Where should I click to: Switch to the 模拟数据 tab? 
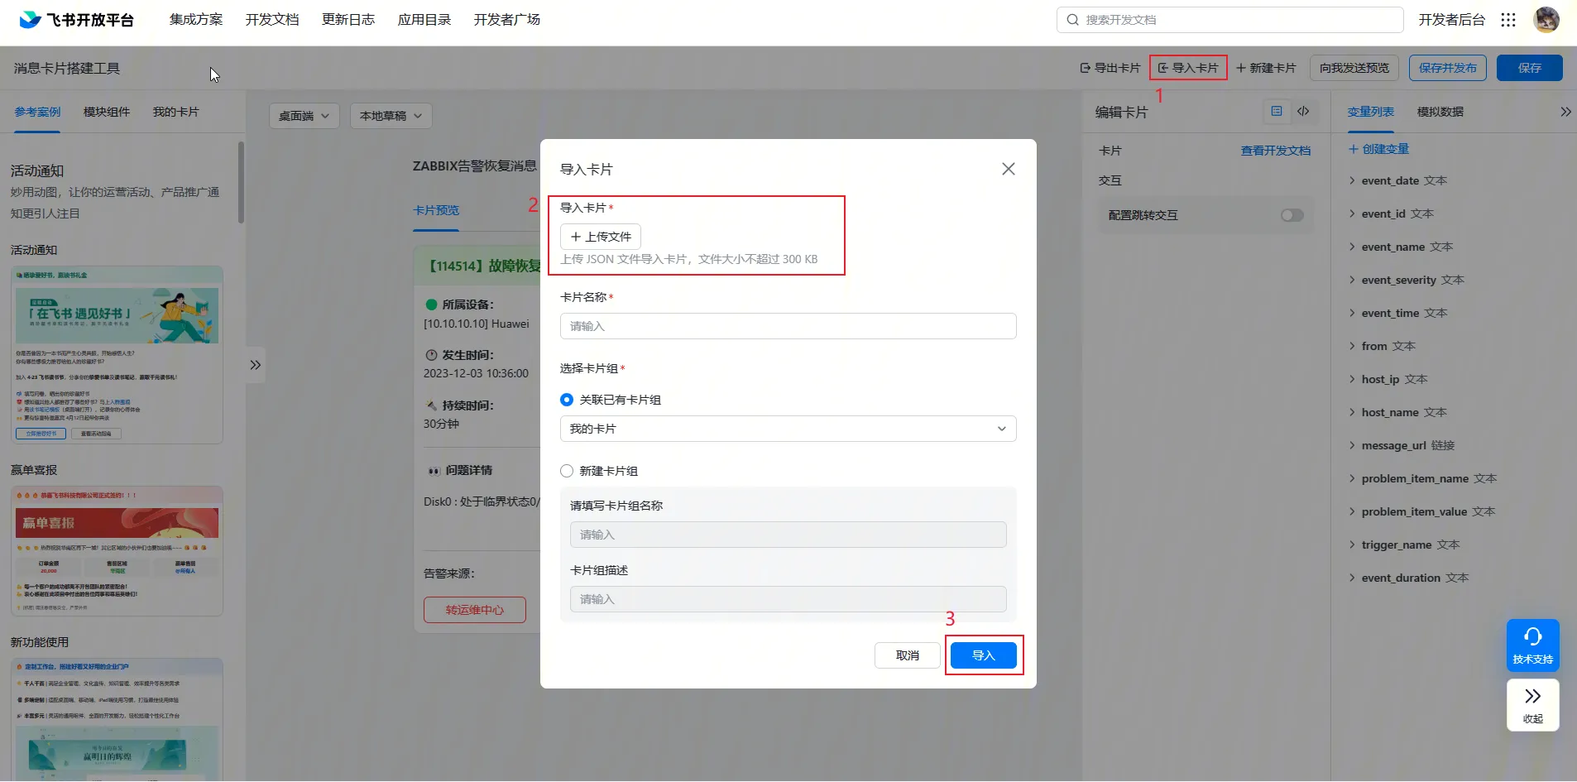(1440, 112)
